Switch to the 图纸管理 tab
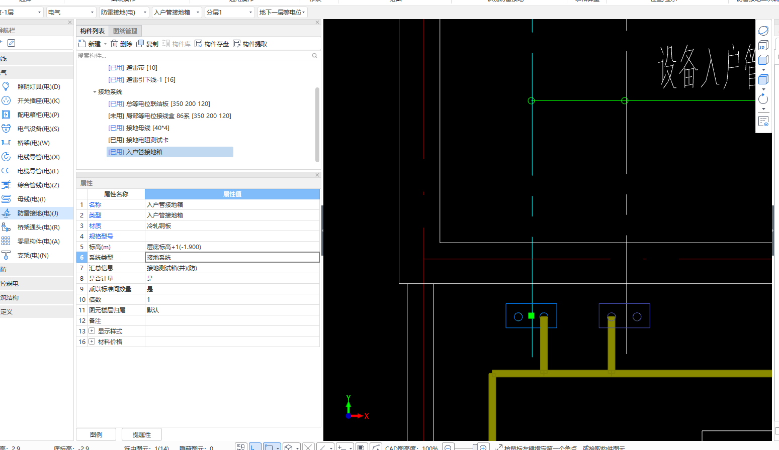 click(125, 31)
